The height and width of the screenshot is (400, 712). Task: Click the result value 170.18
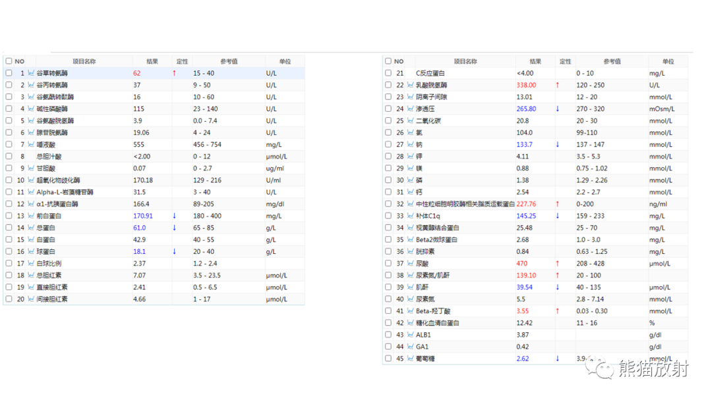coord(143,180)
